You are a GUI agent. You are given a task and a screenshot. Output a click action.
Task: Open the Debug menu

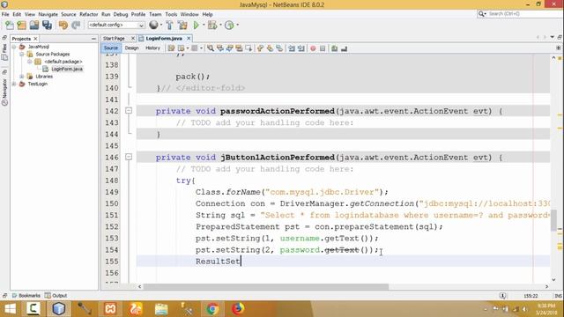121,14
